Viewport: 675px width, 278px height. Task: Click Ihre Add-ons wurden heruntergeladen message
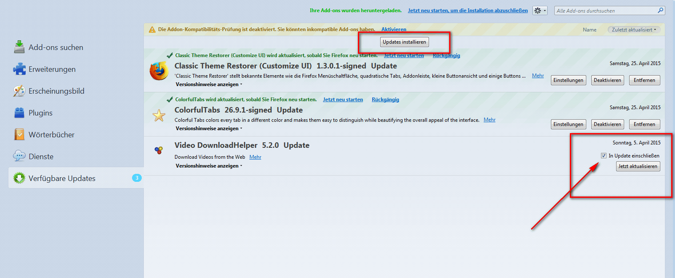coord(356,10)
